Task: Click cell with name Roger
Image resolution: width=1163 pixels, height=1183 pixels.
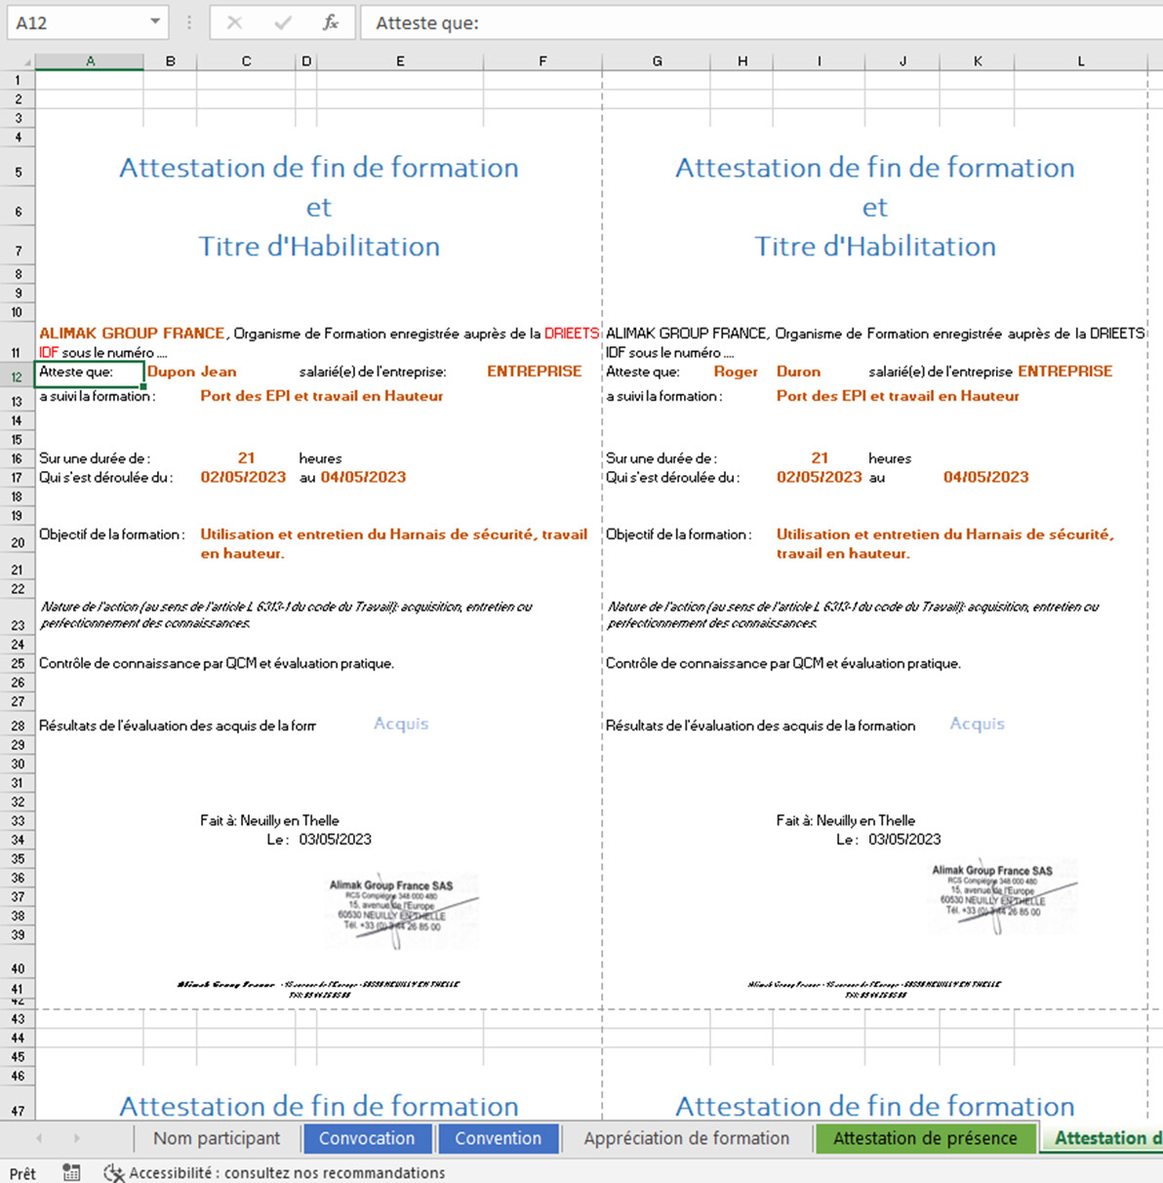Action: [x=736, y=372]
